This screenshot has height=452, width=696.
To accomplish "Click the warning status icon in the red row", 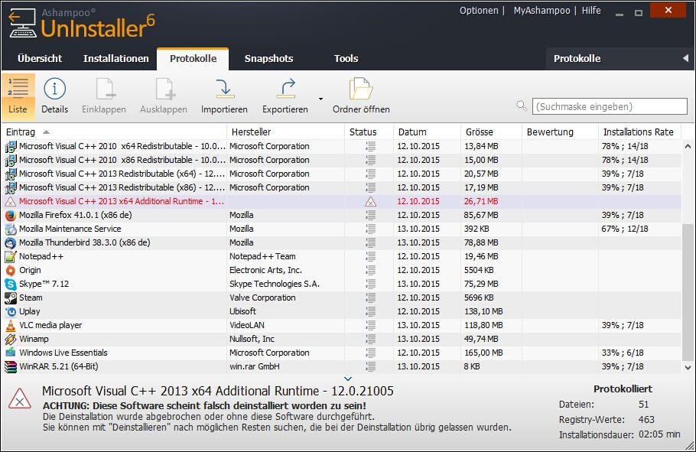I will [371, 202].
